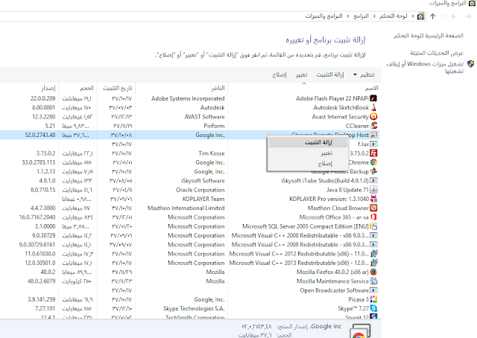This screenshot has height=338, width=477.
Task: Click the FileZilla 3.15.0.2 icon
Action: pos(373,153)
